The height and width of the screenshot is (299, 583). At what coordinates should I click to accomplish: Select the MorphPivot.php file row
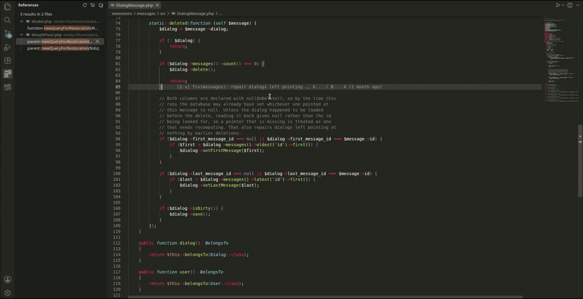pyautogui.click(x=60, y=35)
